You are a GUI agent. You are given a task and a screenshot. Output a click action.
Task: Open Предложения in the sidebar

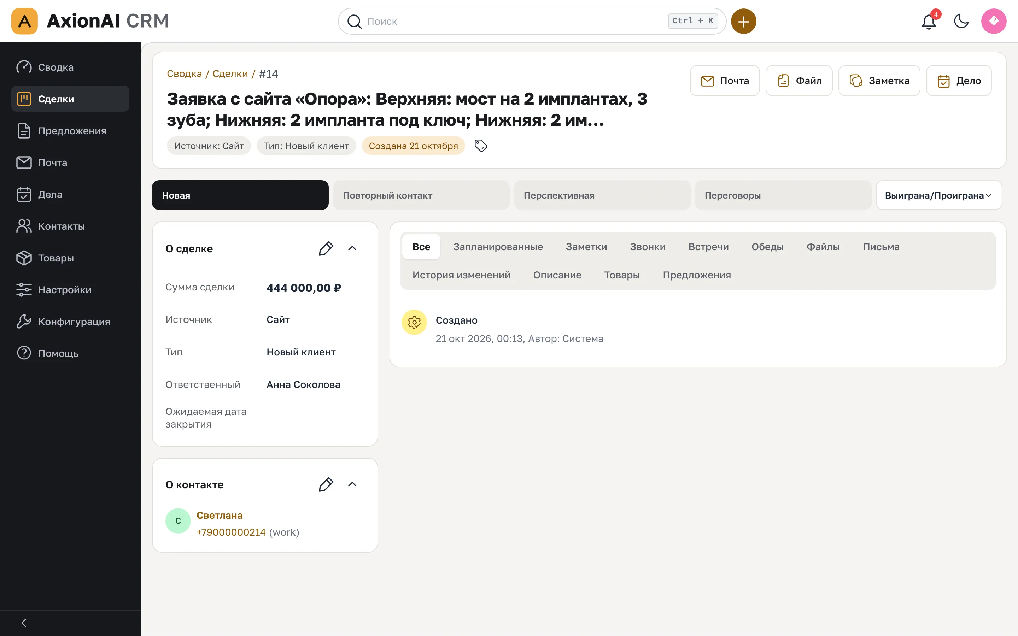70,131
